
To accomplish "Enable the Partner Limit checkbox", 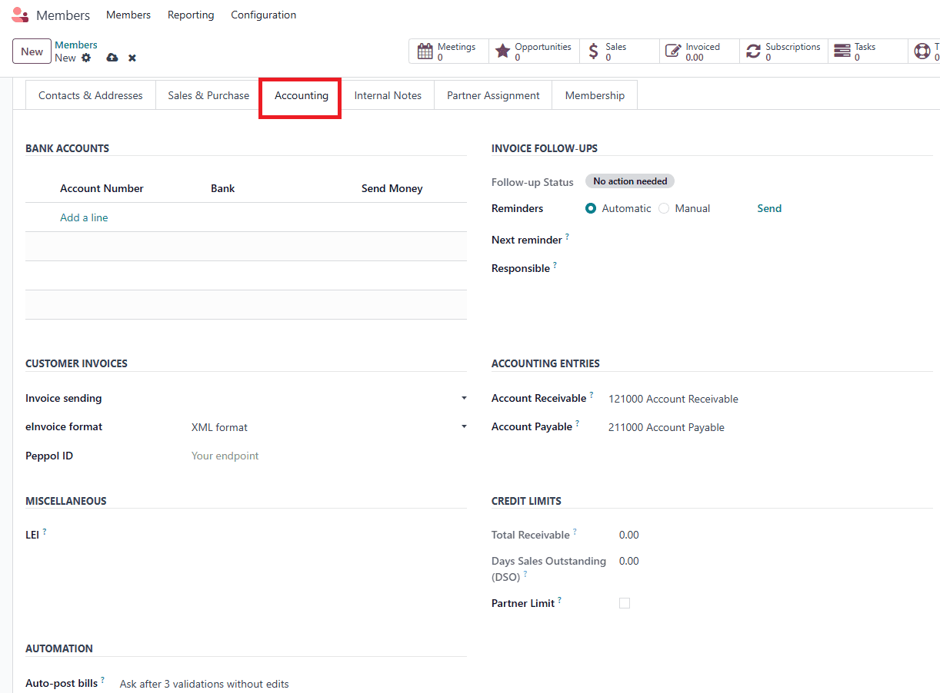I will 625,603.
